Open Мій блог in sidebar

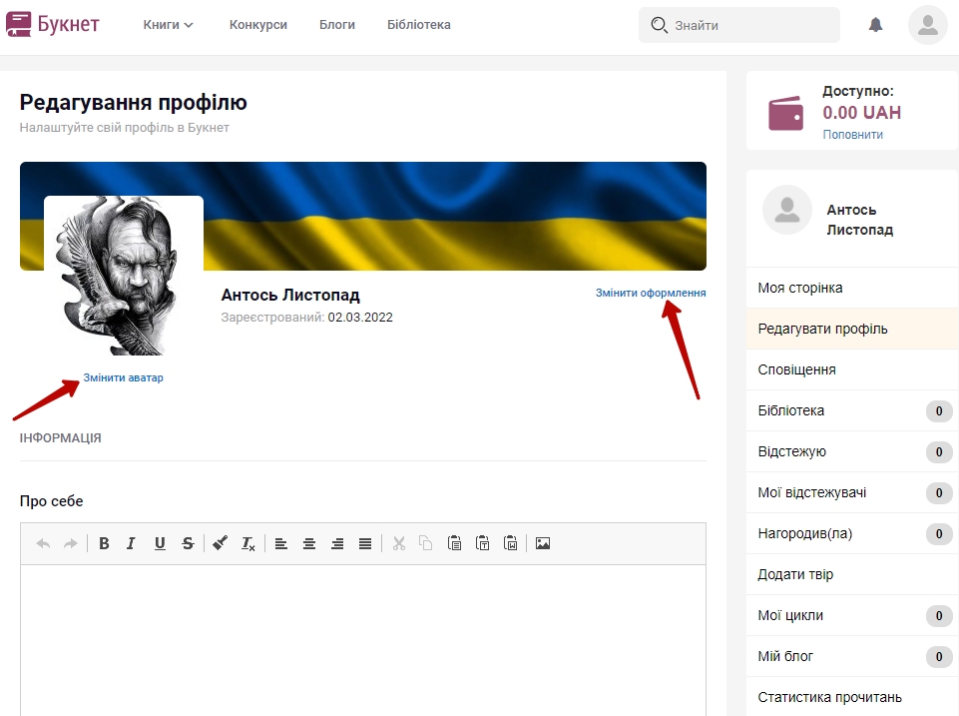[x=852, y=657]
